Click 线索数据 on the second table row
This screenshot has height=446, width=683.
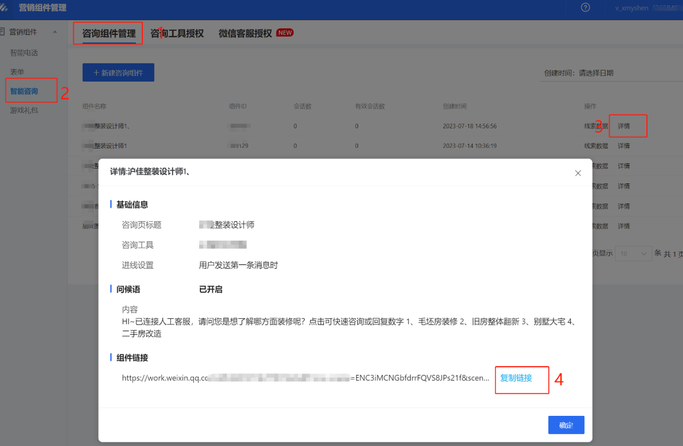click(x=596, y=146)
